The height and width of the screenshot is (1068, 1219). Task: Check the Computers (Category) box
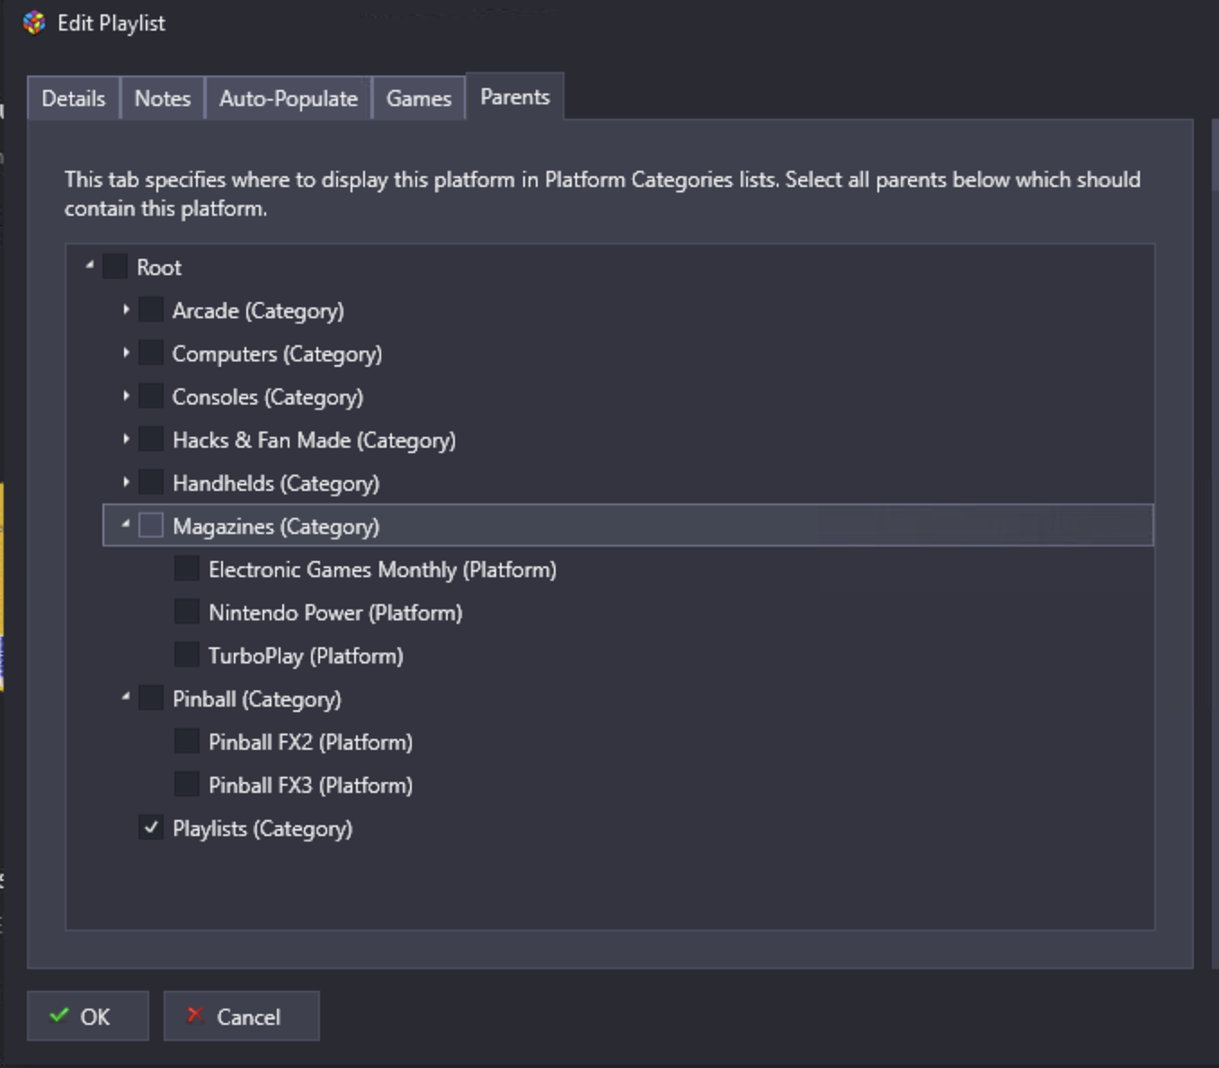[151, 353]
